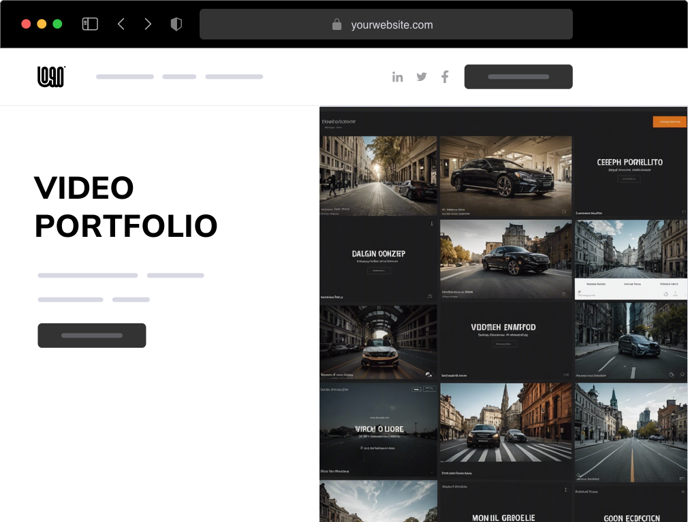Click the padlock icon inside the address bar

[x=337, y=25]
